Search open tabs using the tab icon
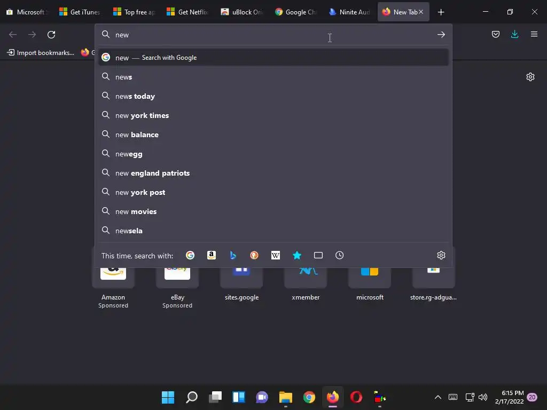This screenshot has height=410, width=547. (x=318, y=255)
